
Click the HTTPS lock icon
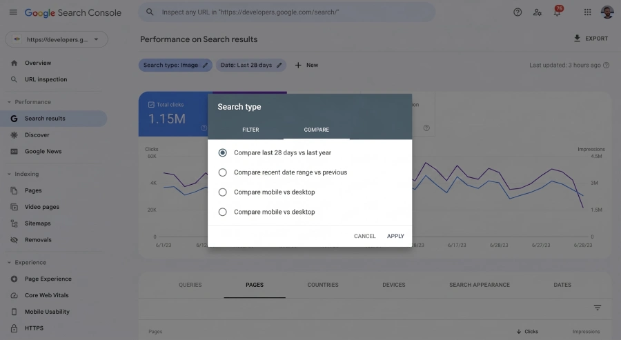(x=14, y=328)
